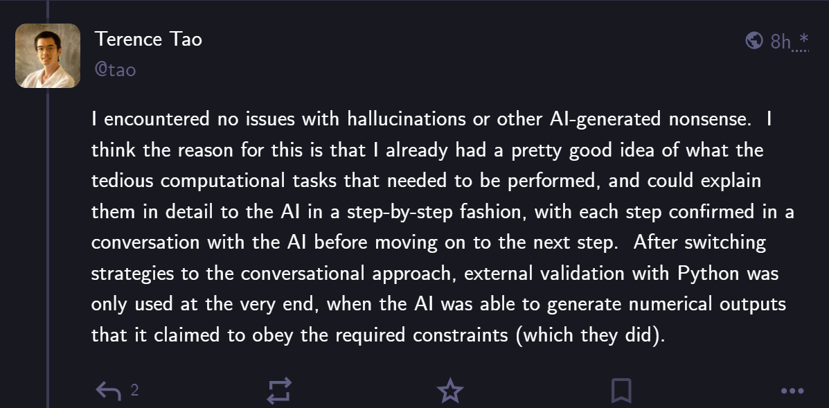Click the word Python in the post

707,273
